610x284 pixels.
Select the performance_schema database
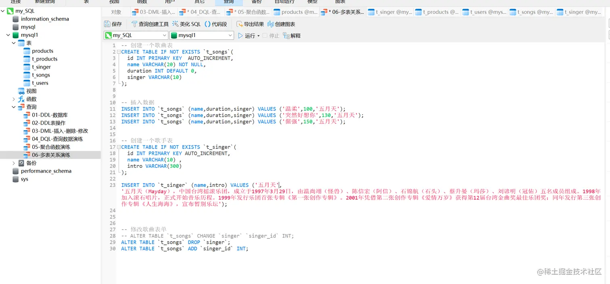click(46, 171)
